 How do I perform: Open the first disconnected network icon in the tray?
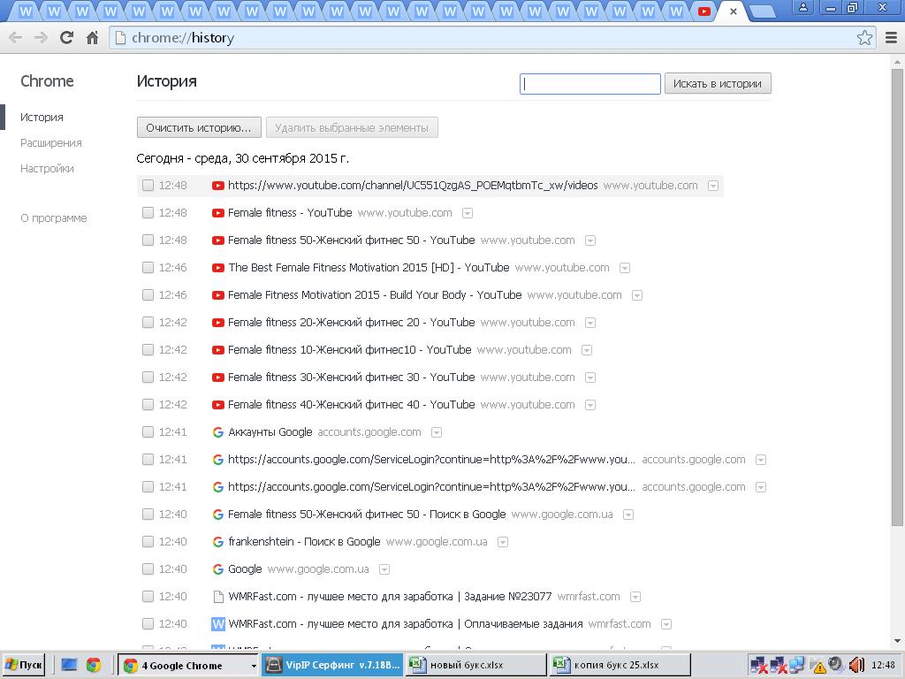(758, 665)
